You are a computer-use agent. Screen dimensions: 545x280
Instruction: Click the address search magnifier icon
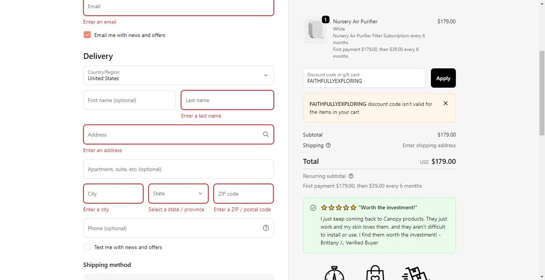266,135
